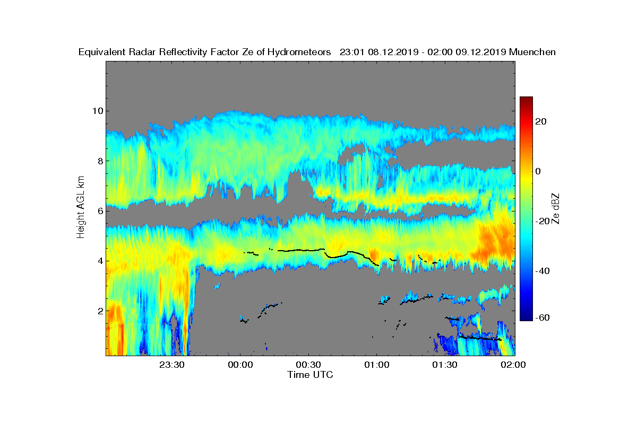Click the height tick label '6'

click(x=99, y=210)
